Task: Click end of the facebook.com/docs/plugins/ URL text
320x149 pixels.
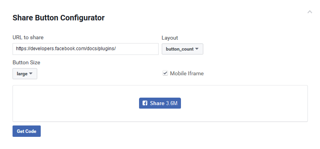Action: (116, 49)
